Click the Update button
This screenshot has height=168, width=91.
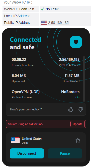77,124
